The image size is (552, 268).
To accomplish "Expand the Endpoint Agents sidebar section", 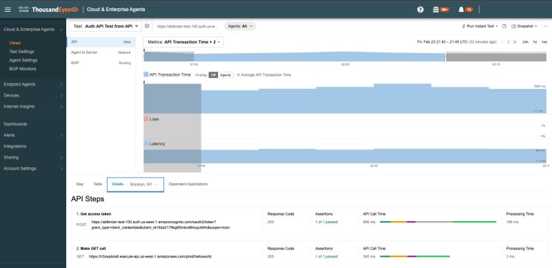I will coord(61,85).
